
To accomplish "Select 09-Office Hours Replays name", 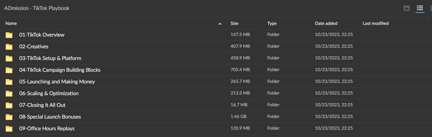I will 47,129.
